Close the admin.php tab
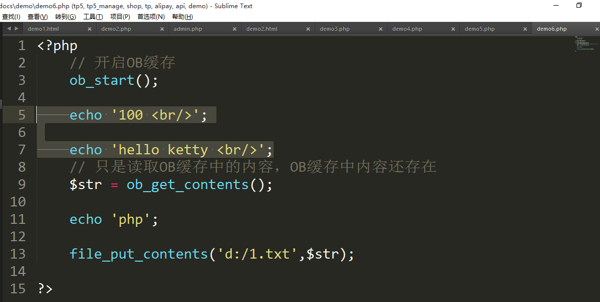Viewport: 600px width, 302px height. tap(234, 29)
